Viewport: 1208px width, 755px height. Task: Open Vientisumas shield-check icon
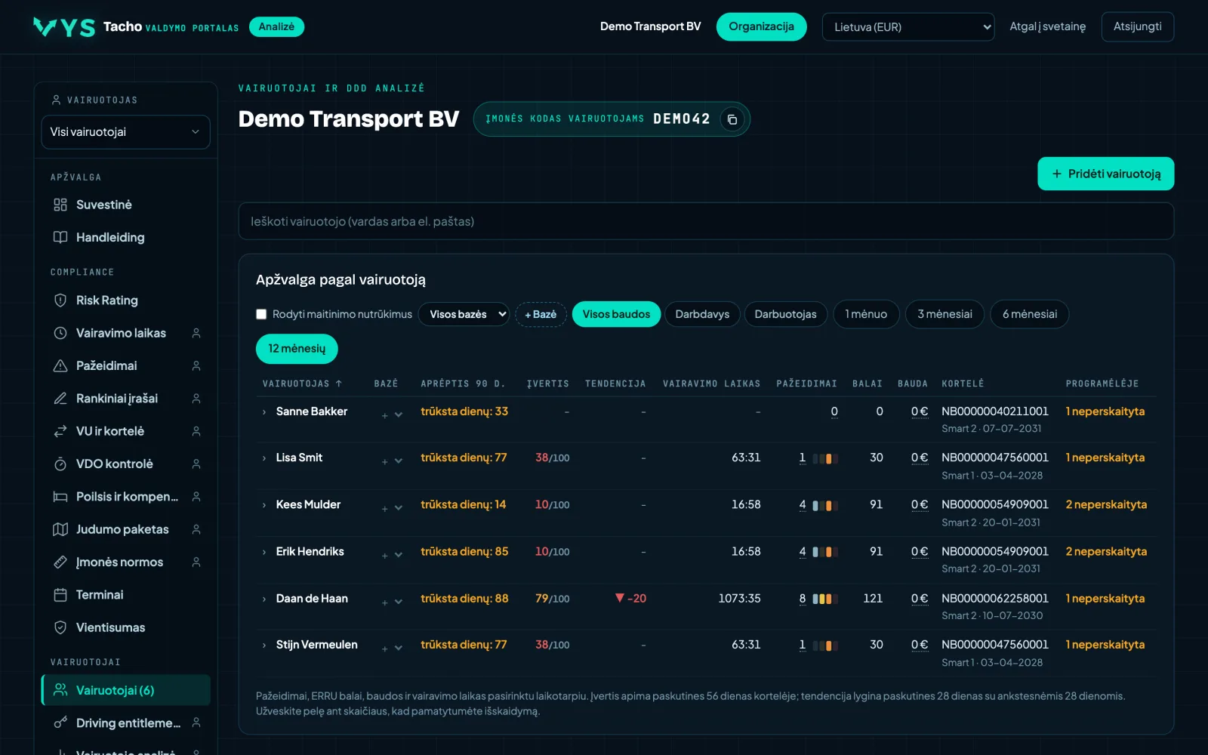[60, 627]
